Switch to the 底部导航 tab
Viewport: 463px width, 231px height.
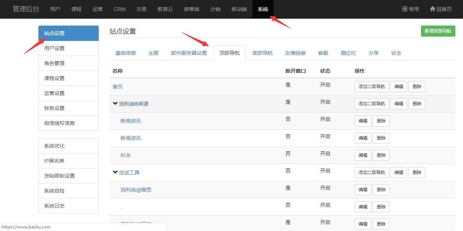point(262,53)
